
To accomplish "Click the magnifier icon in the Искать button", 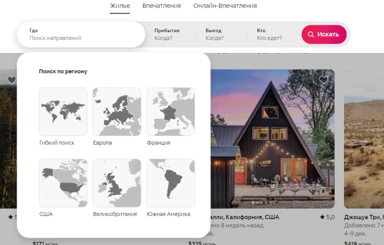I will click(311, 34).
